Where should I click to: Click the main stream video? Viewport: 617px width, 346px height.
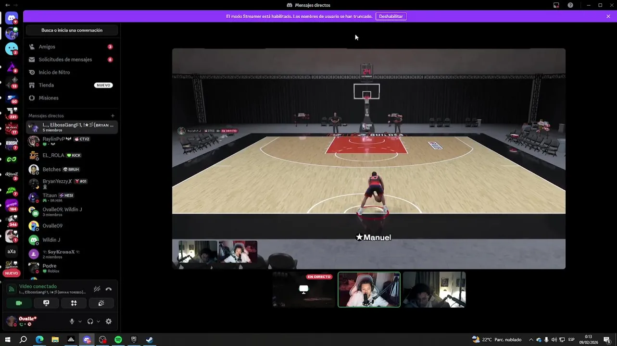[369, 159]
